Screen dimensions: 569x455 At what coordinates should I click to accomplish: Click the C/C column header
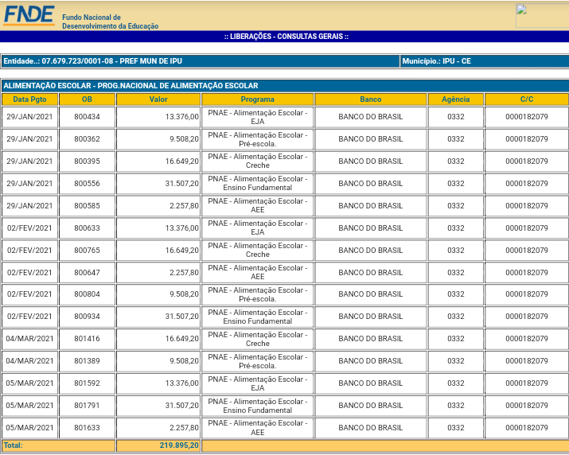(527, 99)
